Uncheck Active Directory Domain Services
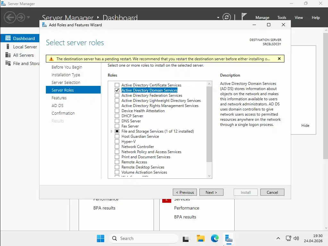 [117, 90]
